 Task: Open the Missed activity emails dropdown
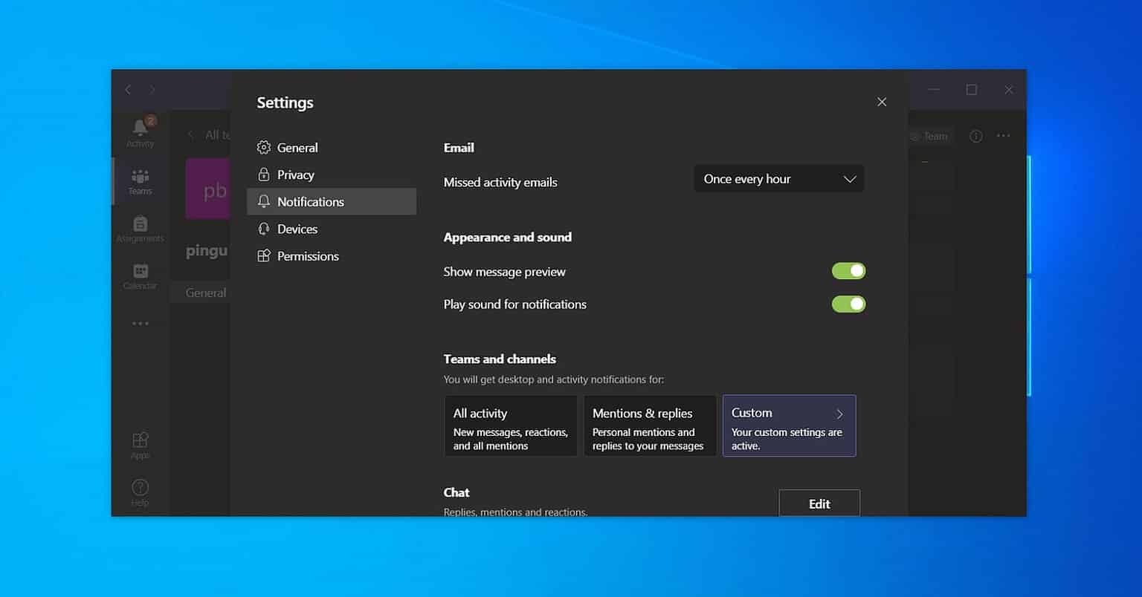pyautogui.click(x=778, y=178)
